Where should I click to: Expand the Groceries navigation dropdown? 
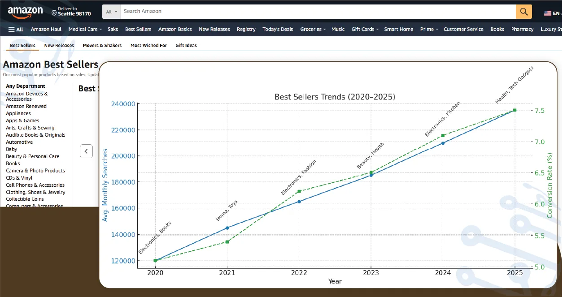(x=313, y=29)
